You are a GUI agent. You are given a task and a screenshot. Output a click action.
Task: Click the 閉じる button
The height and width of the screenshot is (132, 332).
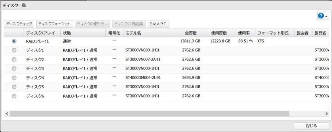(311, 126)
